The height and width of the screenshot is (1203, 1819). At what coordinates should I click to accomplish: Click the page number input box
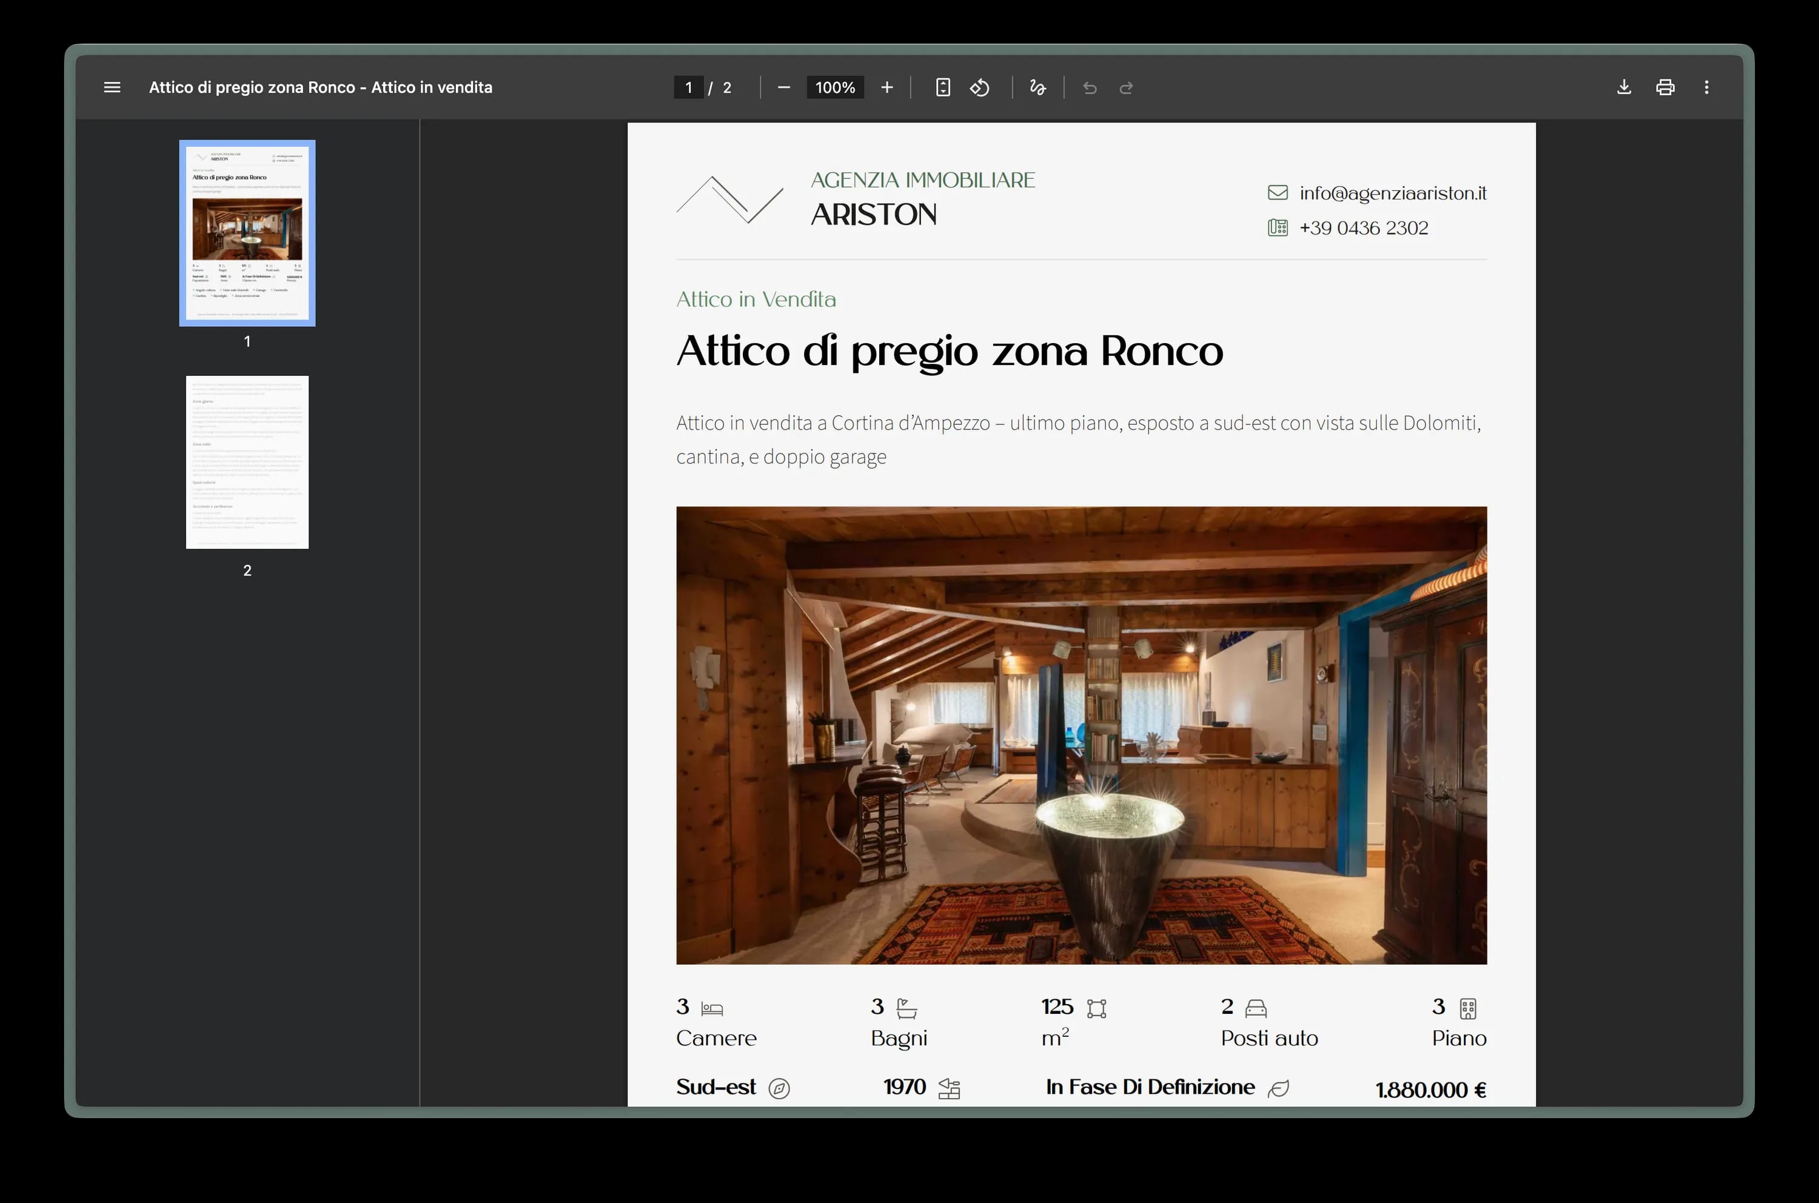pos(688,87)
